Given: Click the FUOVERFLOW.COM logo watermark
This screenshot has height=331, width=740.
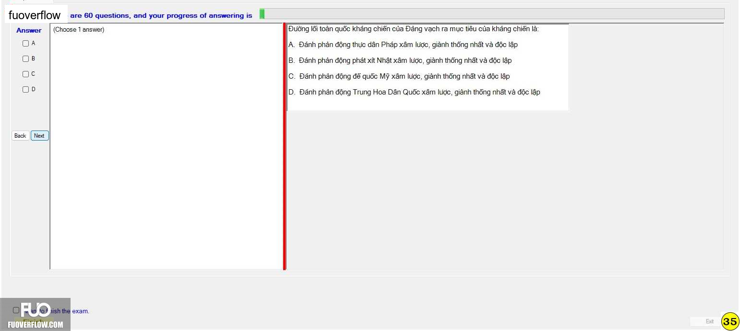Looking at the screenshot, I should pos(36,315).
